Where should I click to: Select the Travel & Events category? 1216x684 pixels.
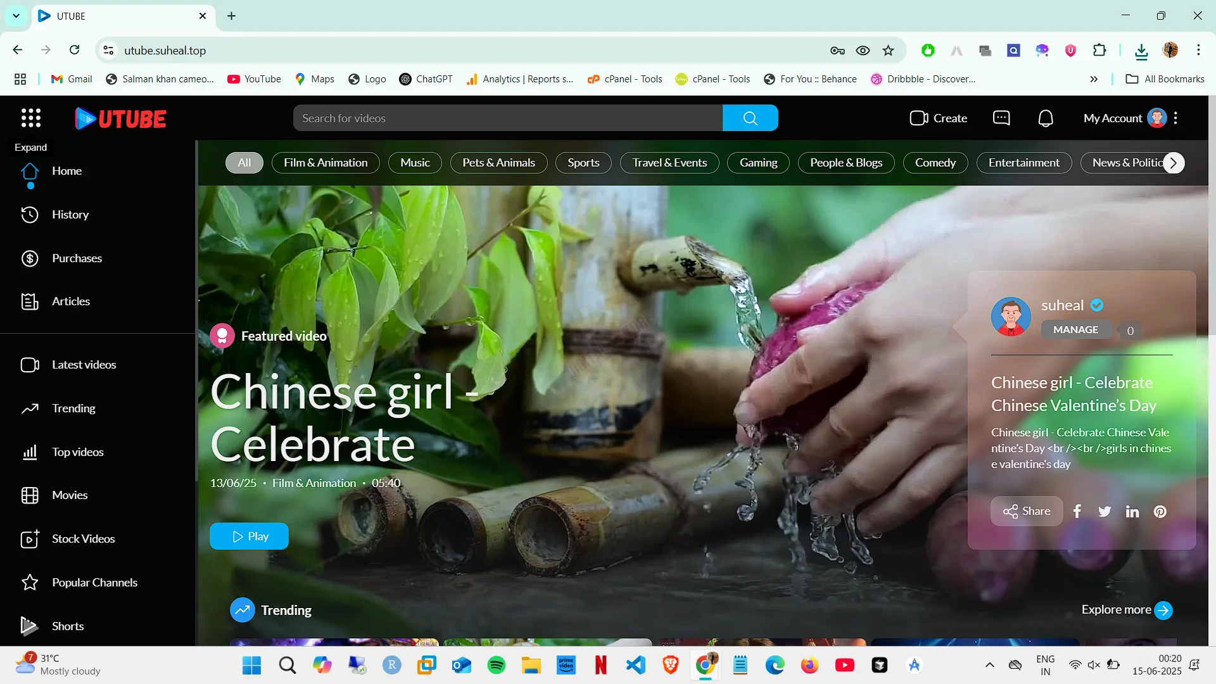[x=669, y=163]
